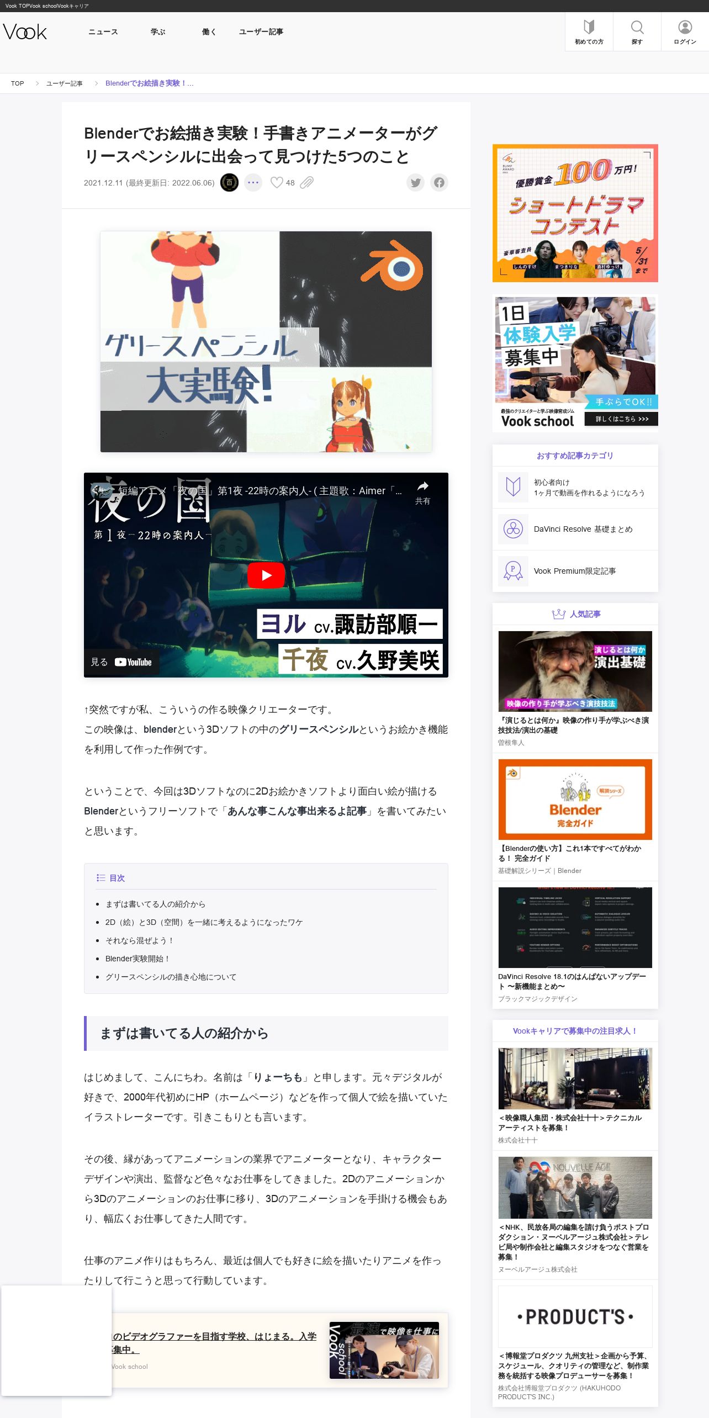Open 演出基礎 article thumbnail
709x1418 pixels.
tap(575, 671)
